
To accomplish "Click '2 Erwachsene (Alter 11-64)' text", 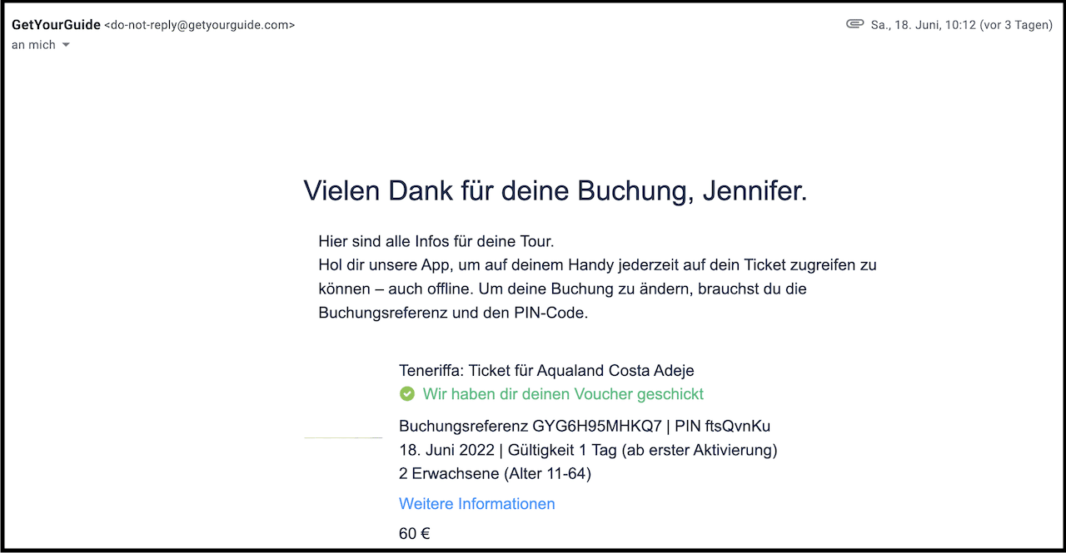I will pos(495,474).
